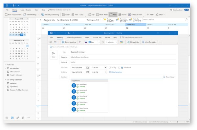This screenshot has width=197, height=130.
Task: Check the People's Calendars checkbox
Action: point(8,75)
